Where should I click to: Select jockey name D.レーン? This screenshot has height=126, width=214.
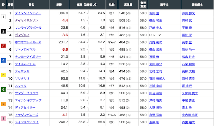tap(155, 35)
